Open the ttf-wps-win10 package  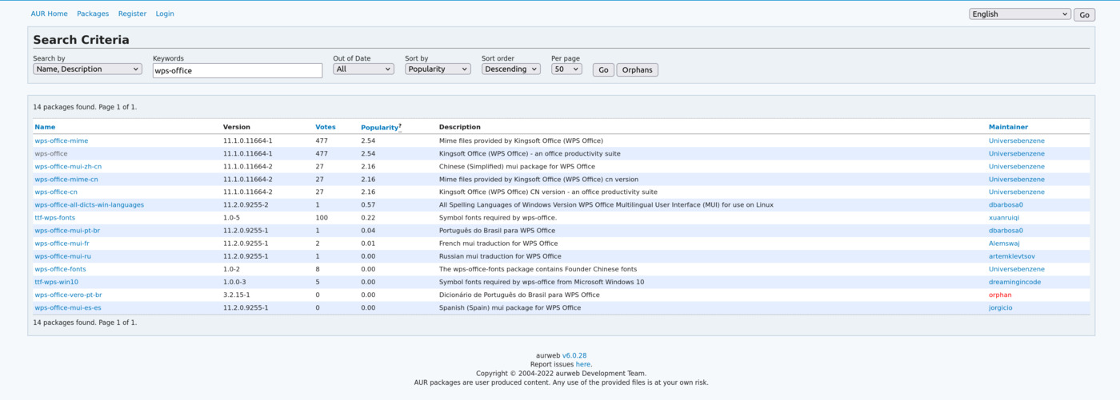[x=56, y=282]
